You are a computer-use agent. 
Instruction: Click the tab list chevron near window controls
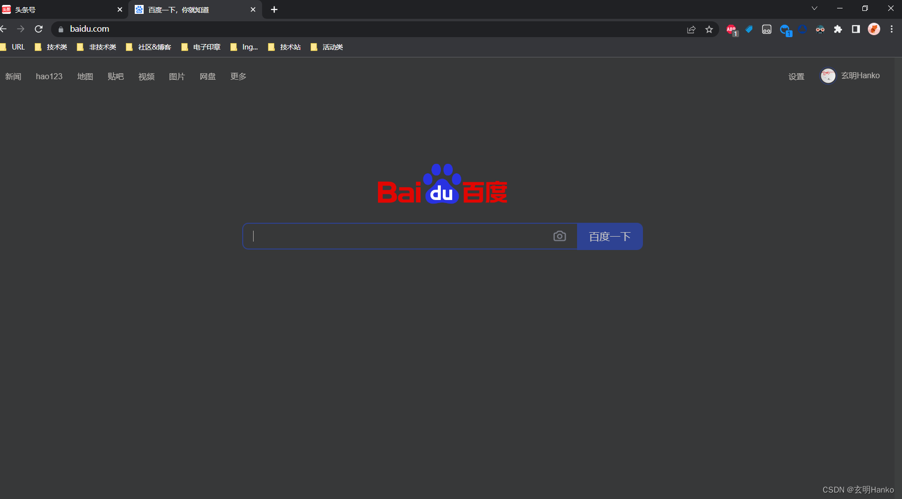click(814, 8)
